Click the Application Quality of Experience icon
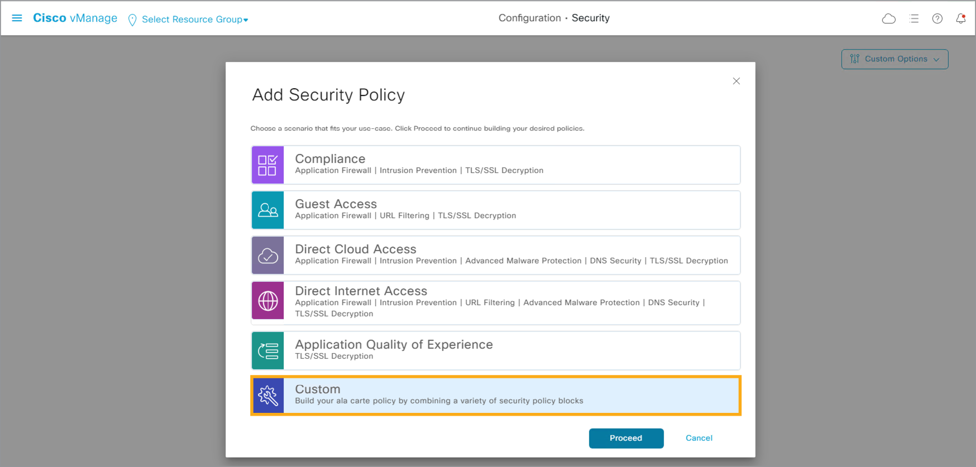 (x=267, y=351)
